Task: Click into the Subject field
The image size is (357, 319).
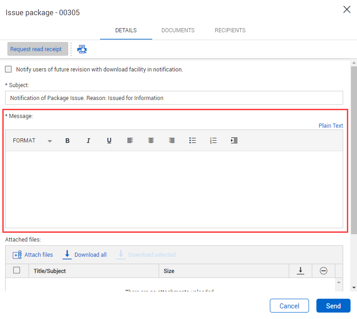Action: click(174, 98)
